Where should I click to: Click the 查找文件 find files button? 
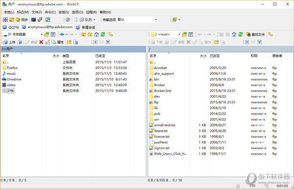coord(256,34)
